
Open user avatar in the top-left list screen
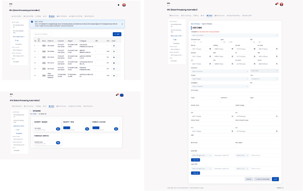tap(124, 5)
